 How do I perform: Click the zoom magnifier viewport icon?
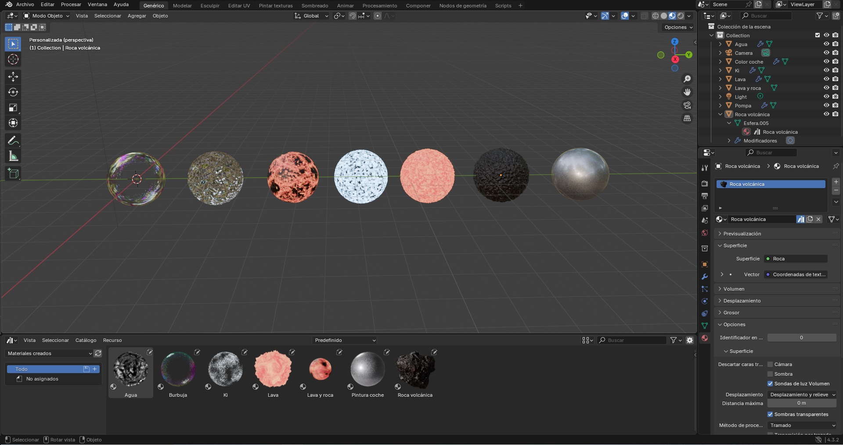click(x=687, y=79)
